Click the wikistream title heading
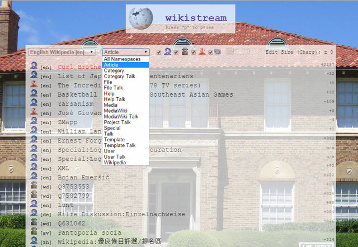Image resolution: width=358 pixels, height=247 pixels. 196,18
